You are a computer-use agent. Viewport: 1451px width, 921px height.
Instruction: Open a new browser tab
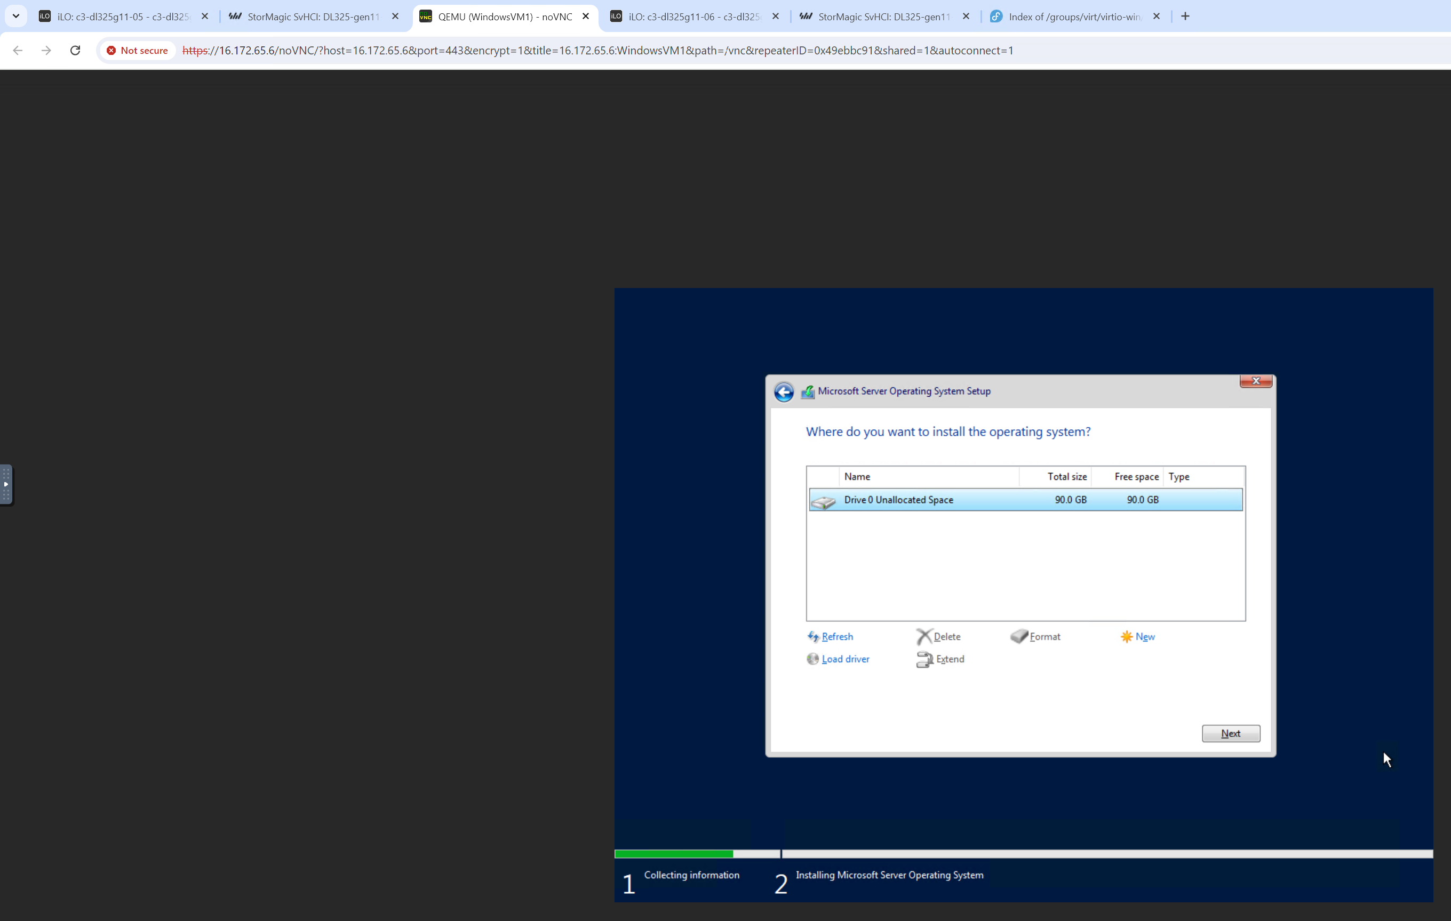(x=1185, y=16)
